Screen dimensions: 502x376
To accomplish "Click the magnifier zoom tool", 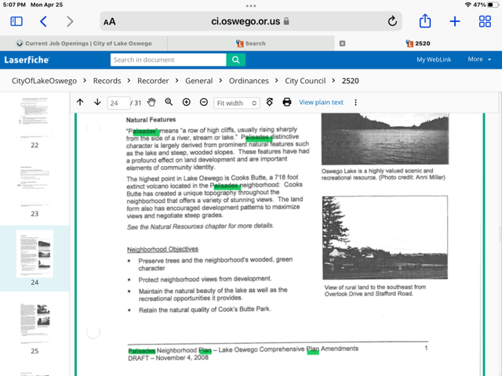I will point(169,103).
